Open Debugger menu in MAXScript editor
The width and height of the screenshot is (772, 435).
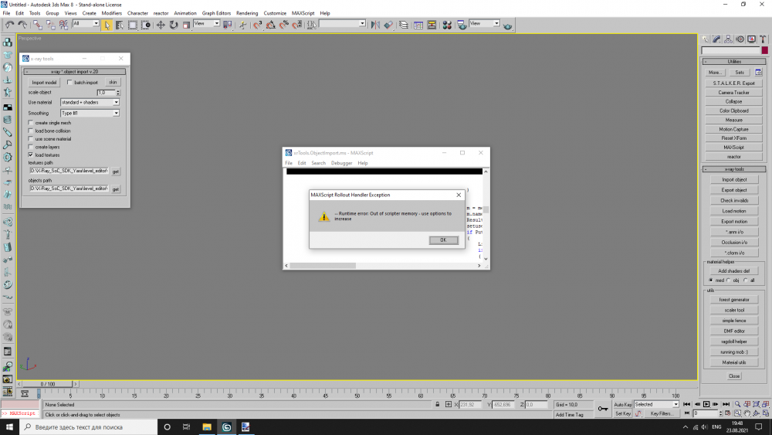(x=341, y=163)
